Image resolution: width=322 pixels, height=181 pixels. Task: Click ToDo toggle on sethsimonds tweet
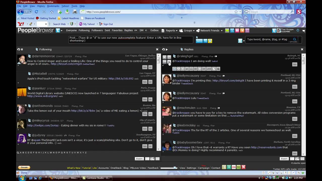point(145,114)
